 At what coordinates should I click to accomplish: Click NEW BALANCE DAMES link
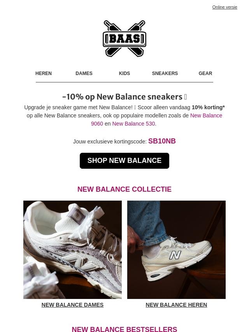pos(72,305)
